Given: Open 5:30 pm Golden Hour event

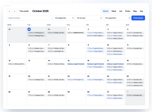Looking at the screenshot, I should [36, 49].
